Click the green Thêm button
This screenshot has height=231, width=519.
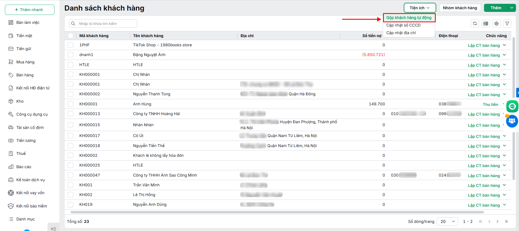click(496, 8)
